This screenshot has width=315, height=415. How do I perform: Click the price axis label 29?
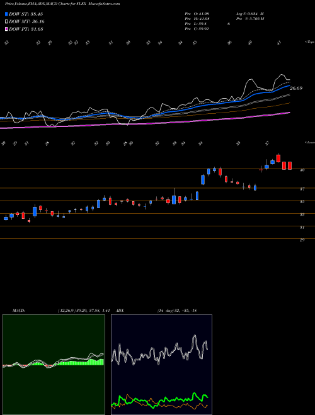(302, 240)
